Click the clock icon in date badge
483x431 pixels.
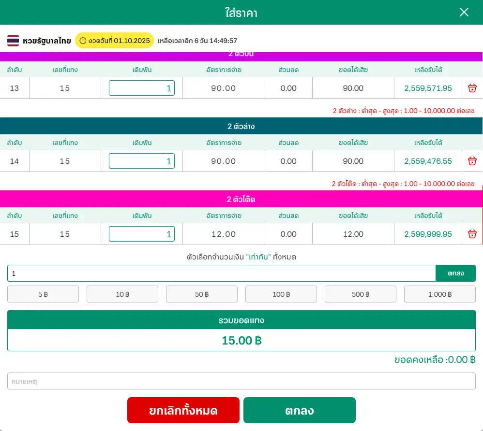pos(83,41)
